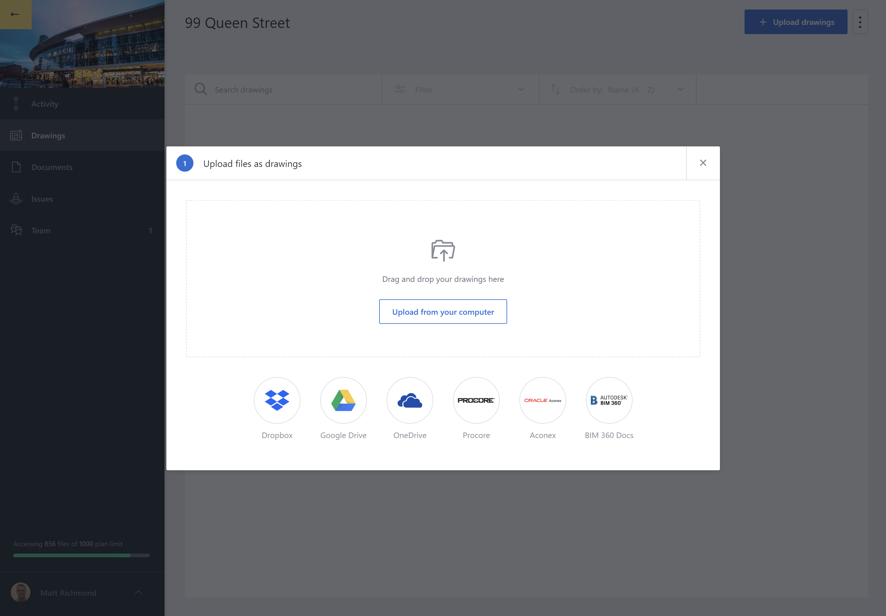The width and height of the screenshot is (886, 616).
Task: Click the blue Upload drawings button
Action: pyautogui.click(x=797, y=22)
